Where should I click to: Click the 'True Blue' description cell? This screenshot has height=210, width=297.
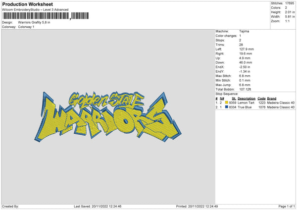click(245, 107)
